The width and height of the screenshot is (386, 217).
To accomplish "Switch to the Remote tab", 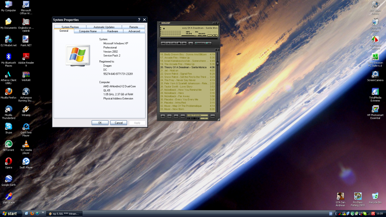I will click(133, 27).
